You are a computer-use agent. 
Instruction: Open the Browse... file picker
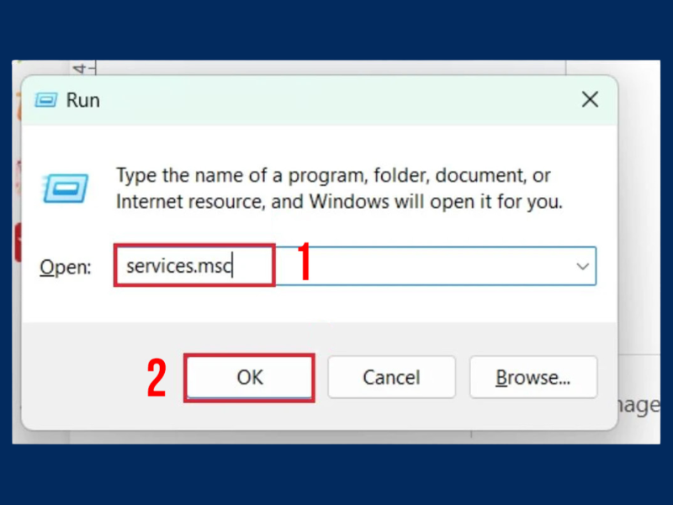(x=533, y=377)
